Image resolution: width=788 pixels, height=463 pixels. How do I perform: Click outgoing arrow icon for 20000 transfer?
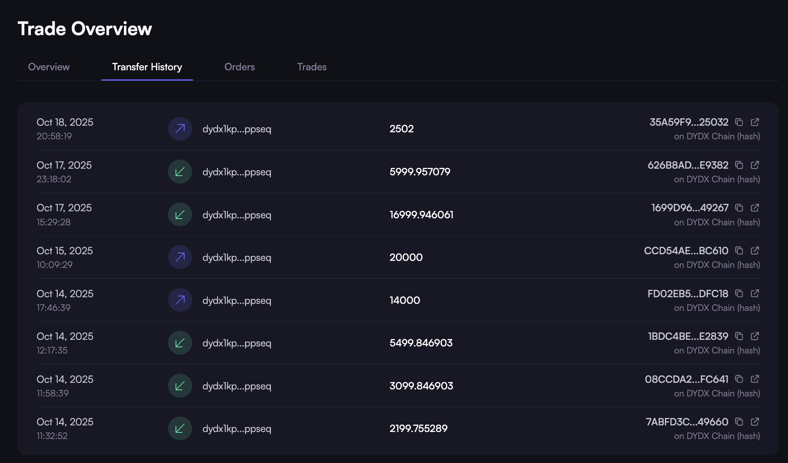click(x=180, y=257)
